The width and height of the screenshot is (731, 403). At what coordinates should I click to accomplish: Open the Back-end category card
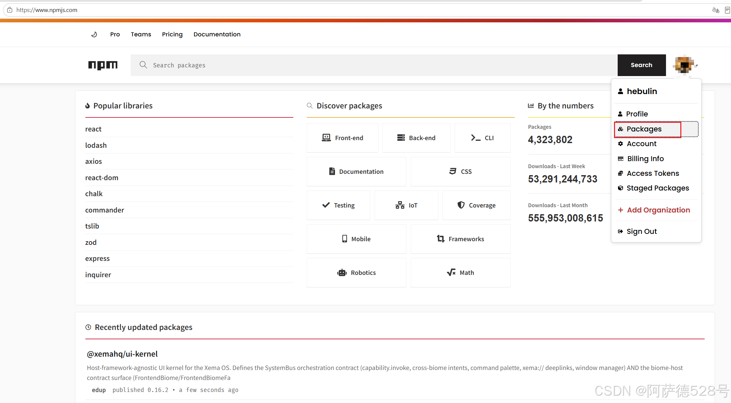416,138
